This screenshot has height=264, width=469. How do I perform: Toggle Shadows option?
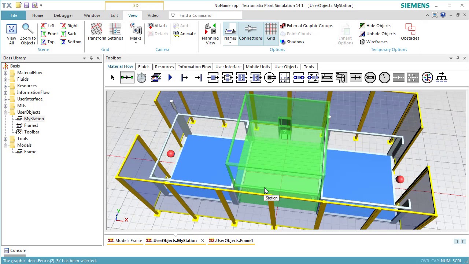coord(292,42)
